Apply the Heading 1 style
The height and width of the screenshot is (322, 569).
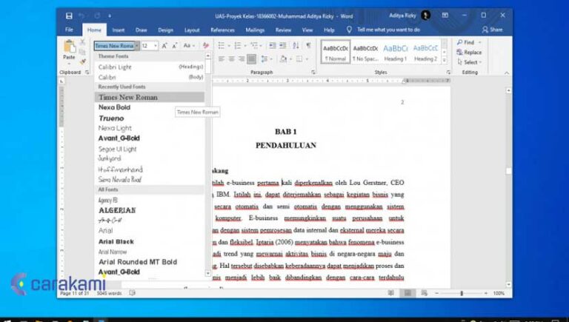click(x=395, y=52)
